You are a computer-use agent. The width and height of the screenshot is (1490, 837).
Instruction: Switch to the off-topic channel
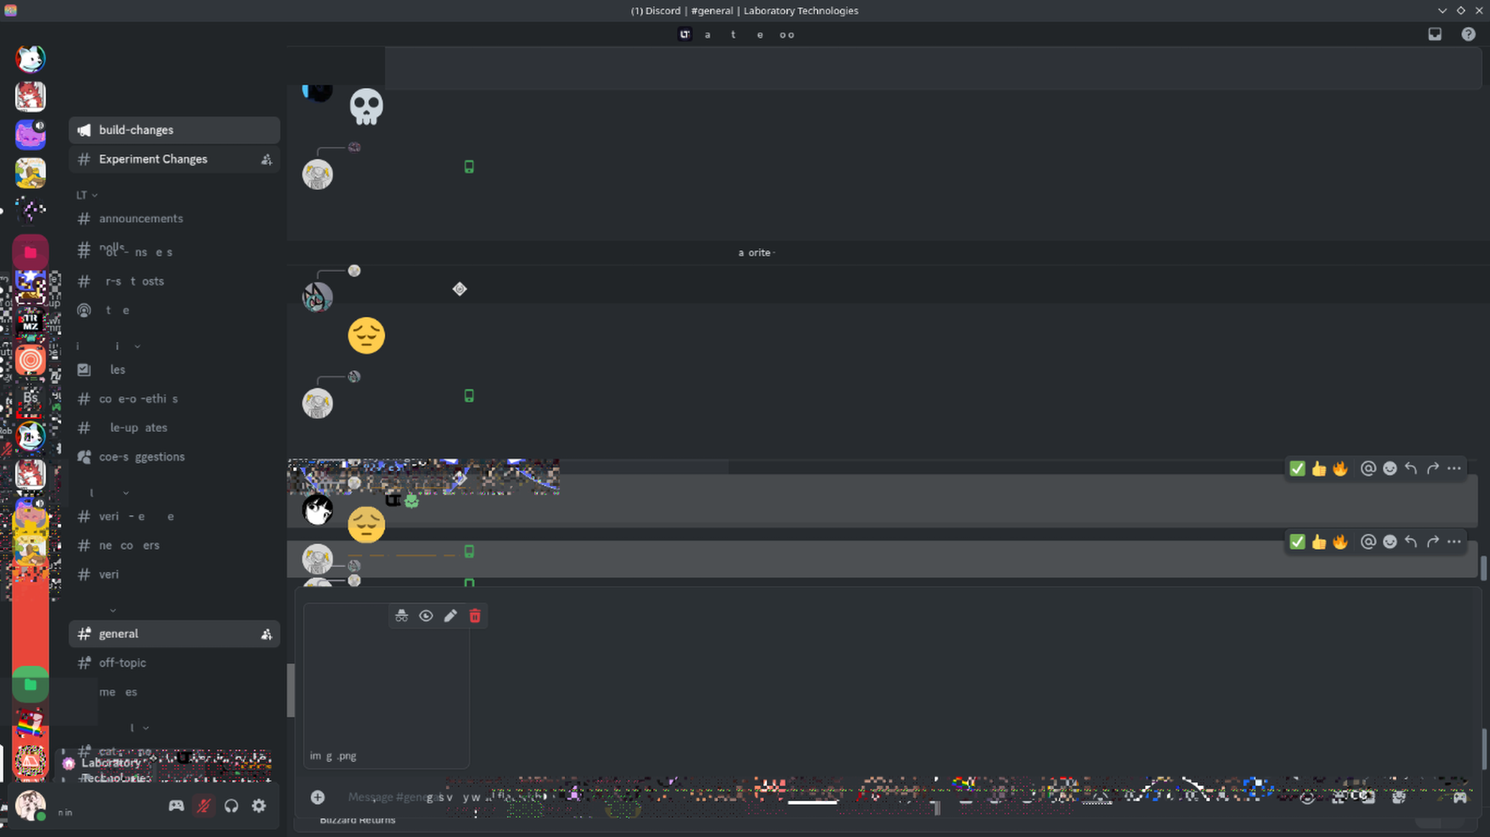click(x=122, y=663)
